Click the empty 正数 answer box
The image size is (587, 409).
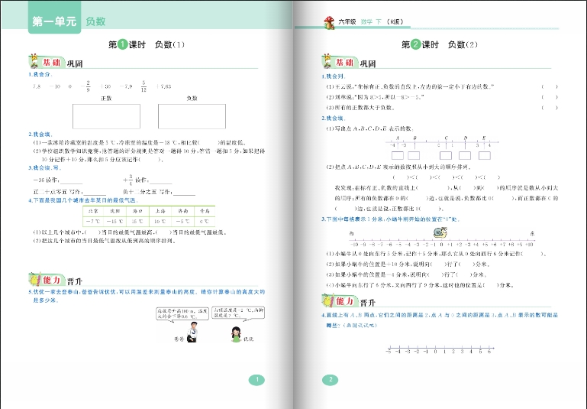106,115
